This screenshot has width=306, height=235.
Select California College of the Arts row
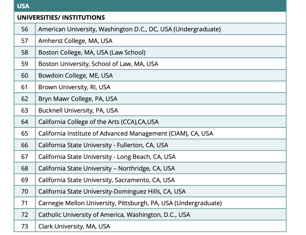pyautogui.click(x=150, y=122)
